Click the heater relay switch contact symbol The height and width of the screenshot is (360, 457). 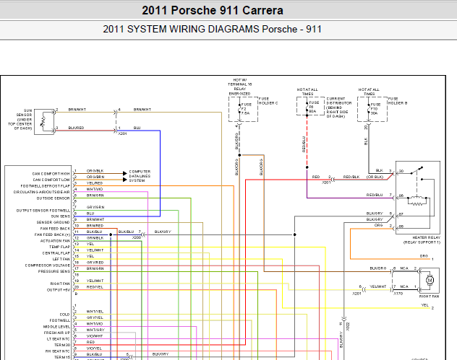pos(417,170)
